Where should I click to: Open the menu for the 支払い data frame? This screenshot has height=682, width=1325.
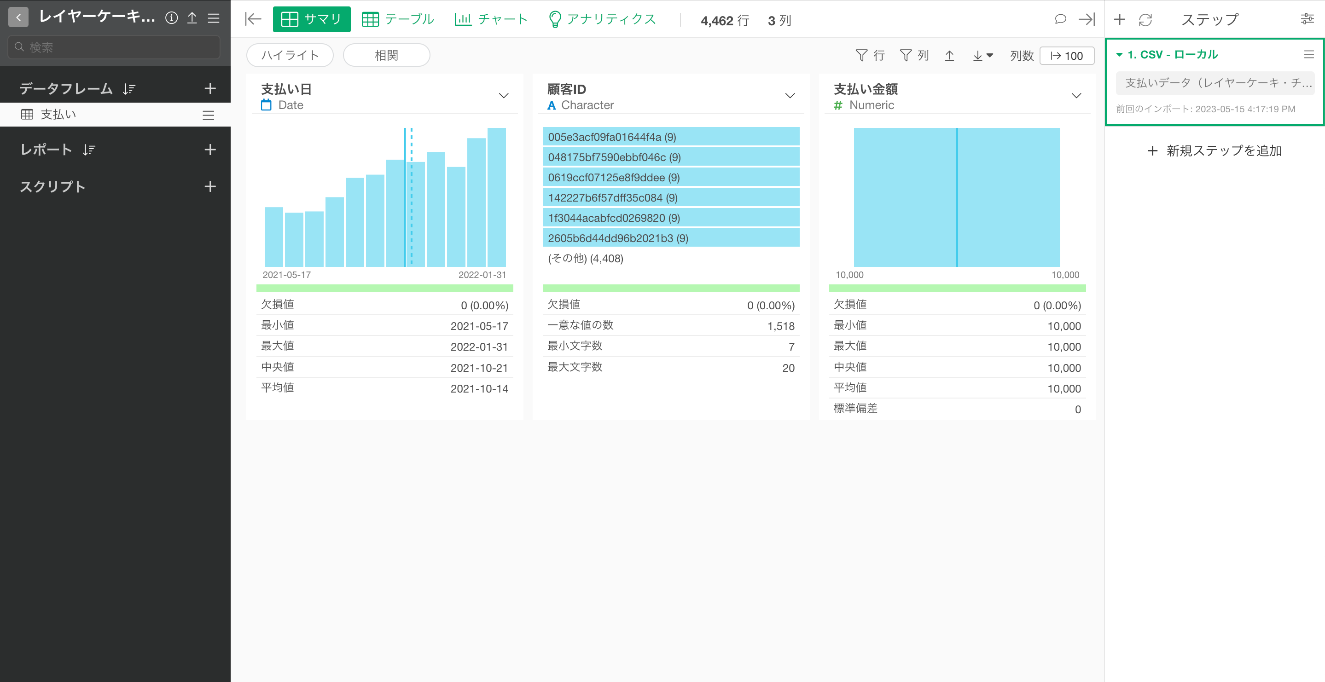tap(208, 115)
